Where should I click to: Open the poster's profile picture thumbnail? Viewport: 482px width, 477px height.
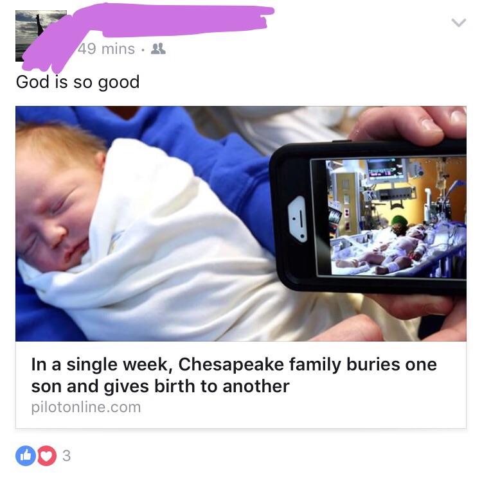tap(41, 36)
